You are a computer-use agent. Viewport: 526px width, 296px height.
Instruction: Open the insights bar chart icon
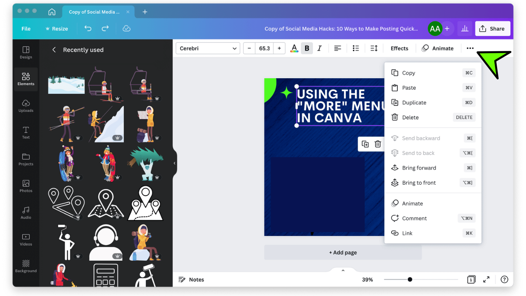point(465,29)
